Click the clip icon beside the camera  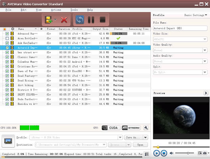tap(200, 153)
